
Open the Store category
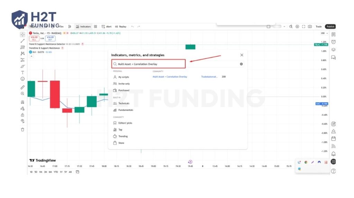pos(119,143)
